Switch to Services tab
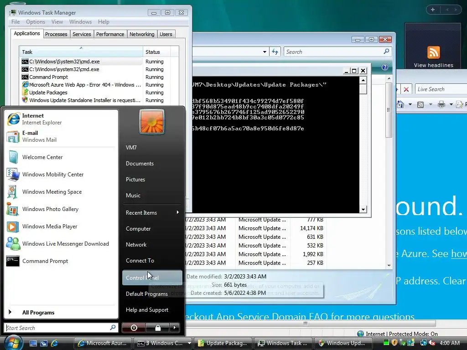Screen dimensions: 467x350 coord(82,34)
